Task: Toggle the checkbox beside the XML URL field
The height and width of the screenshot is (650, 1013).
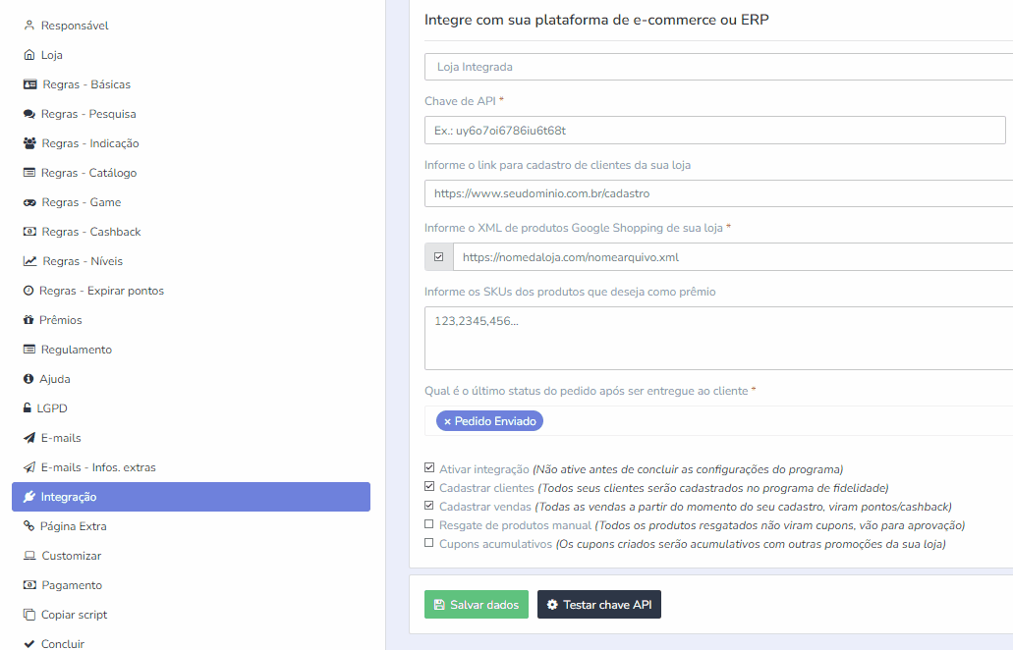Action: click(438, 257)
